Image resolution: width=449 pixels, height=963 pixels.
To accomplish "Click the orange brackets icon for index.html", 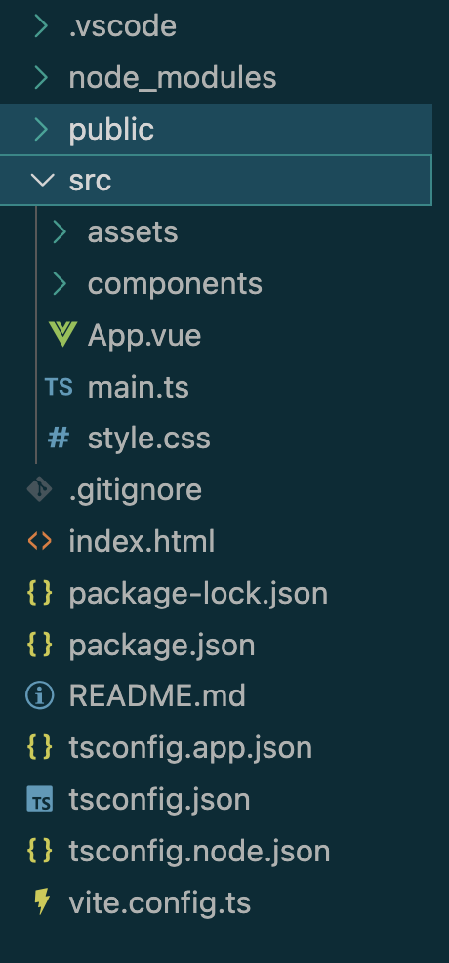I will (40, 541).
